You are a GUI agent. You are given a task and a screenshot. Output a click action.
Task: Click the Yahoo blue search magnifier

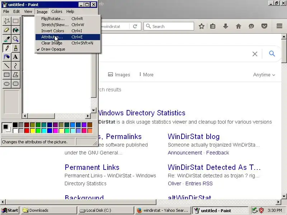point(272,53)
